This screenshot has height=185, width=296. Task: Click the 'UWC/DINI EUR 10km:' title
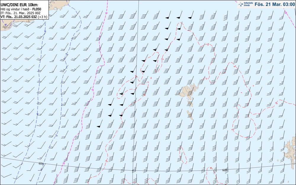(x=20, y=5)
